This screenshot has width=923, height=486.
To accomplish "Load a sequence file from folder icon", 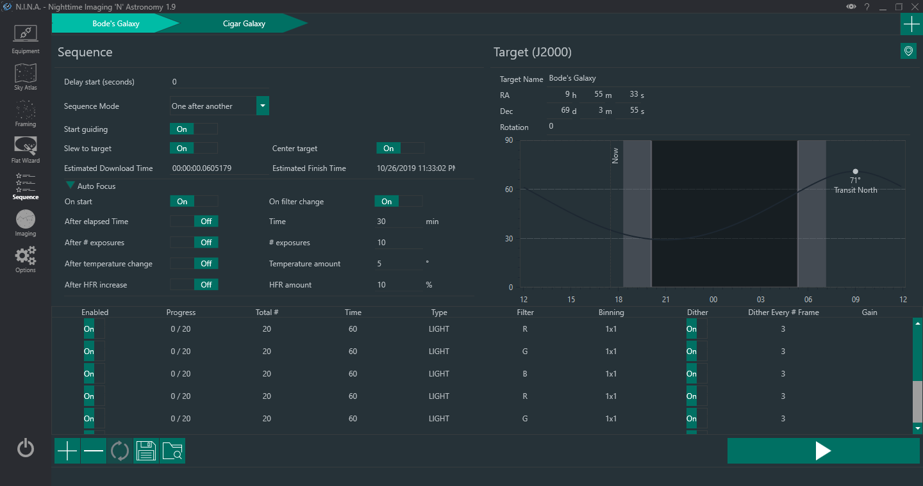I will (172, 451).
